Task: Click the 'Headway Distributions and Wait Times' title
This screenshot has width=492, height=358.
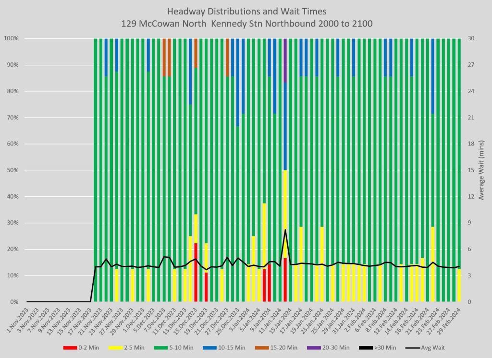Action: tap(246, 11)
